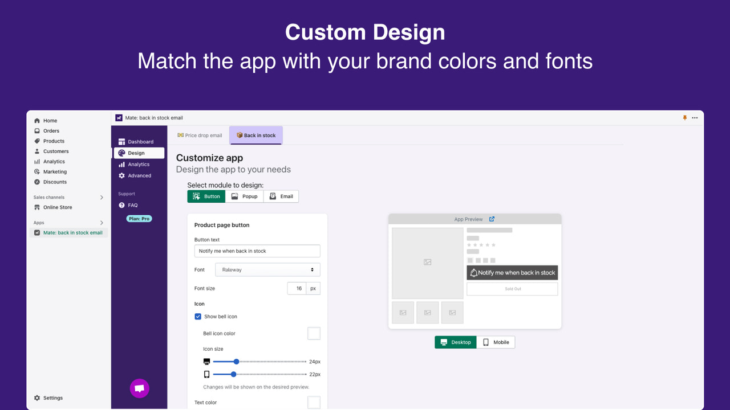This screenshot has width=730, height=410.
Task: Switch to the Price drop email tab
Action: click(200, 136)
